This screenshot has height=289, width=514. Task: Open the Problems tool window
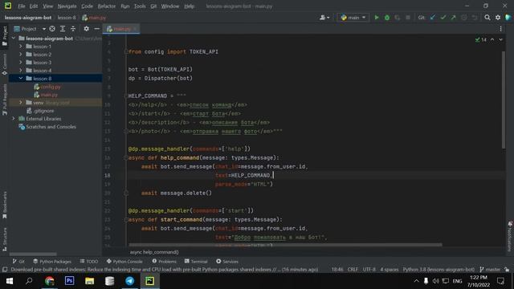[x=164, y=262]
